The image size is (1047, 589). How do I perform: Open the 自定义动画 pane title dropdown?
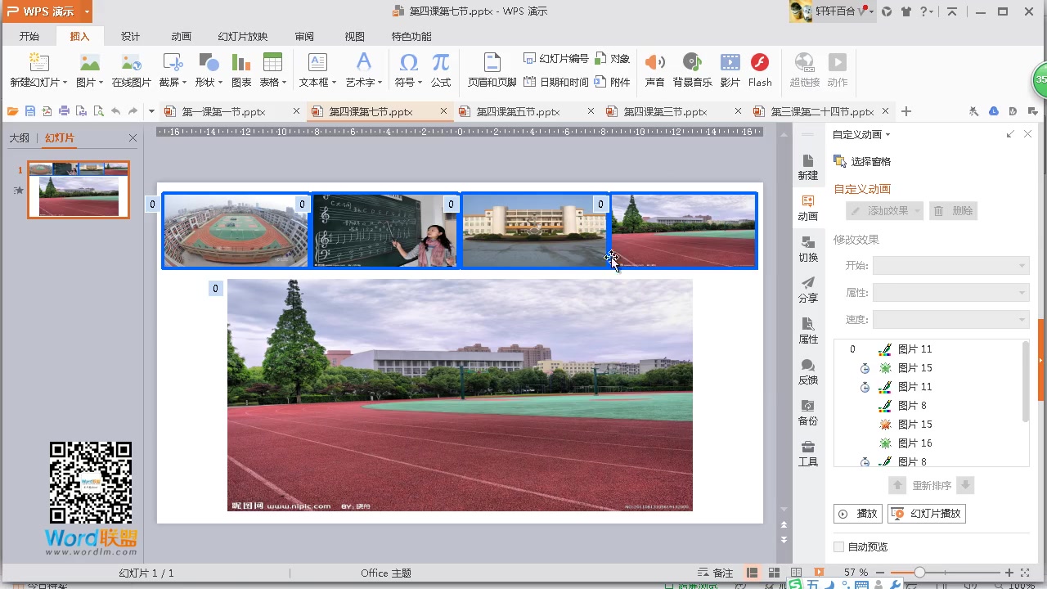(887, 135)
